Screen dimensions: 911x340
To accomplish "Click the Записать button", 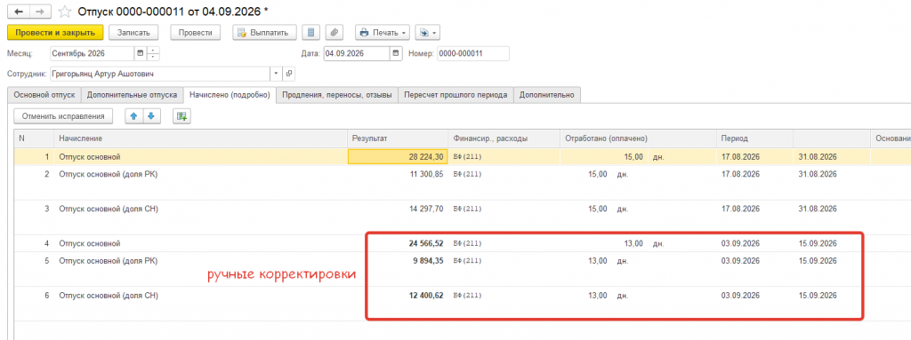I will click(133, 33).
